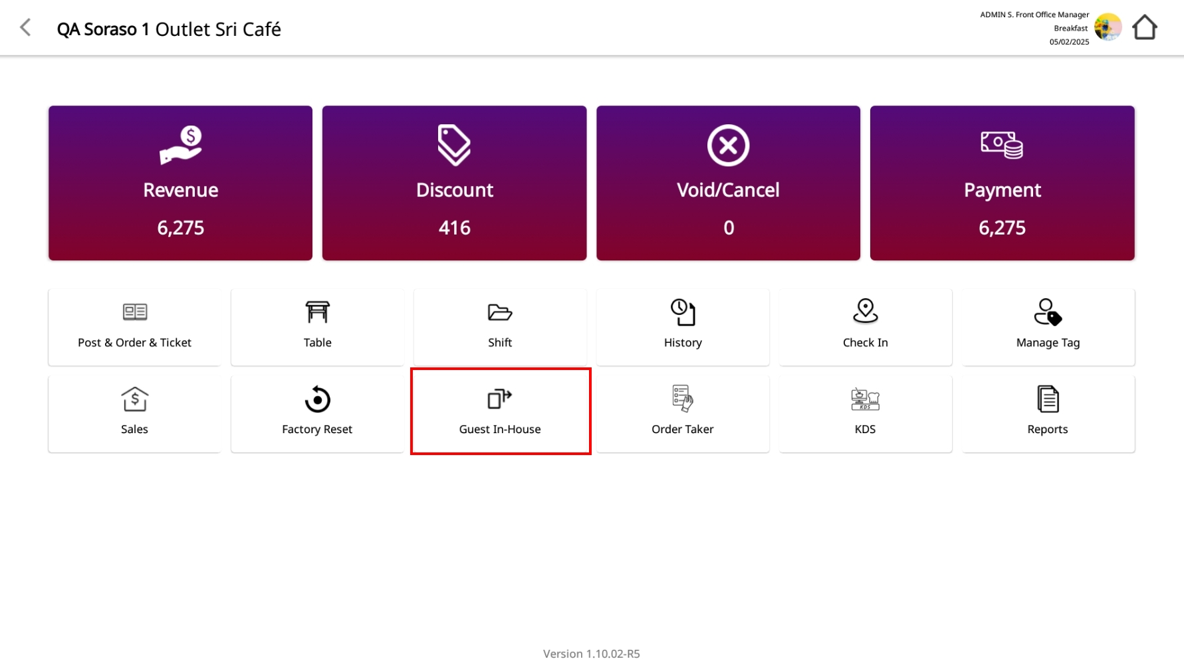This screenshot has width=1184, height=667.
Task: View the Payment summary card
Action: pos(1002,183)
